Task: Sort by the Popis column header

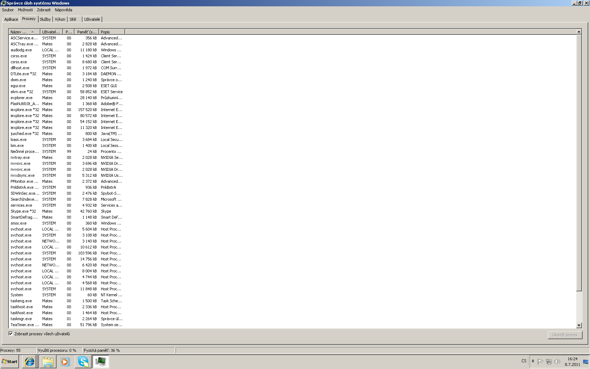Action: coord(112,32)
